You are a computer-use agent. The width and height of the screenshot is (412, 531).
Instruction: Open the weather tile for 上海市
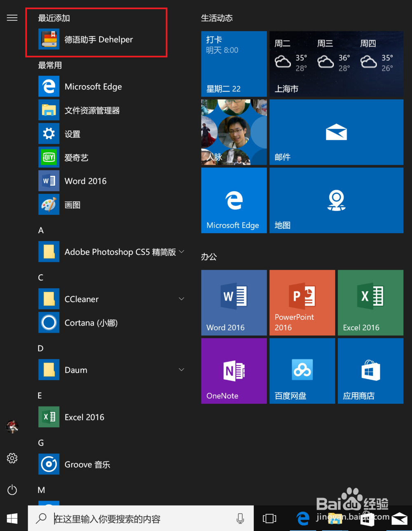coord(336,64)
